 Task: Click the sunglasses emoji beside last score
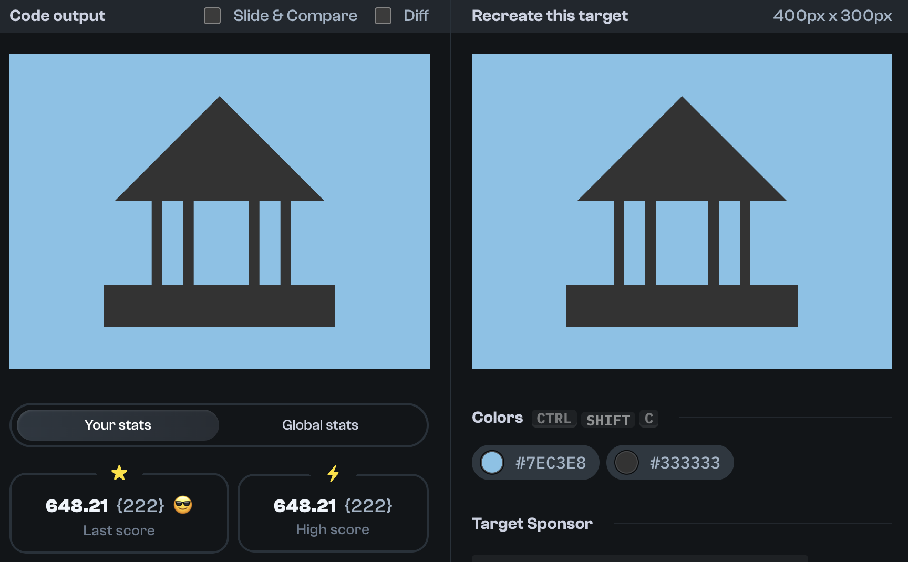pyautogui.click(x=183, y=505)
